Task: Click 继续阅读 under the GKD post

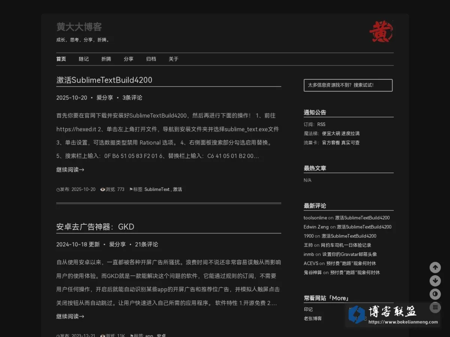Action: pos(70,316)
